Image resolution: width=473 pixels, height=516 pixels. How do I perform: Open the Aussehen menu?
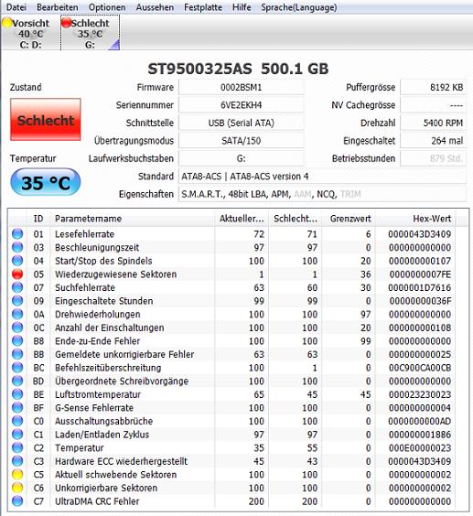(155, 7)
